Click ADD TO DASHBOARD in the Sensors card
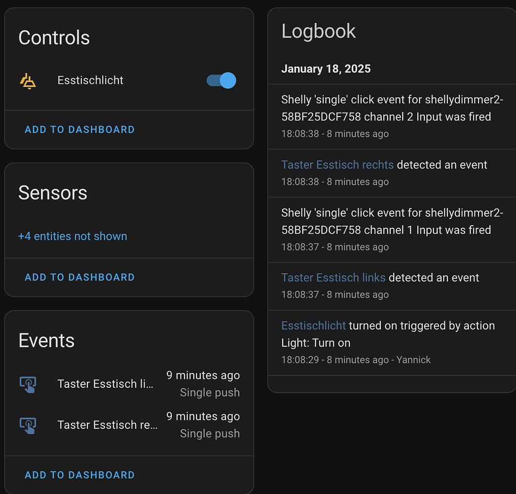 pos(79,277)
